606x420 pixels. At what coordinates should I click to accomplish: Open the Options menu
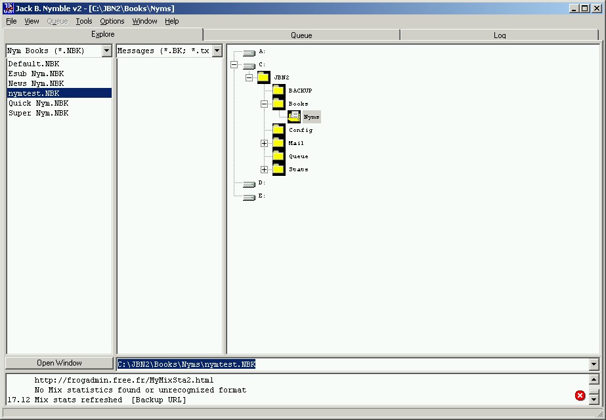click(x=112, y=21)
